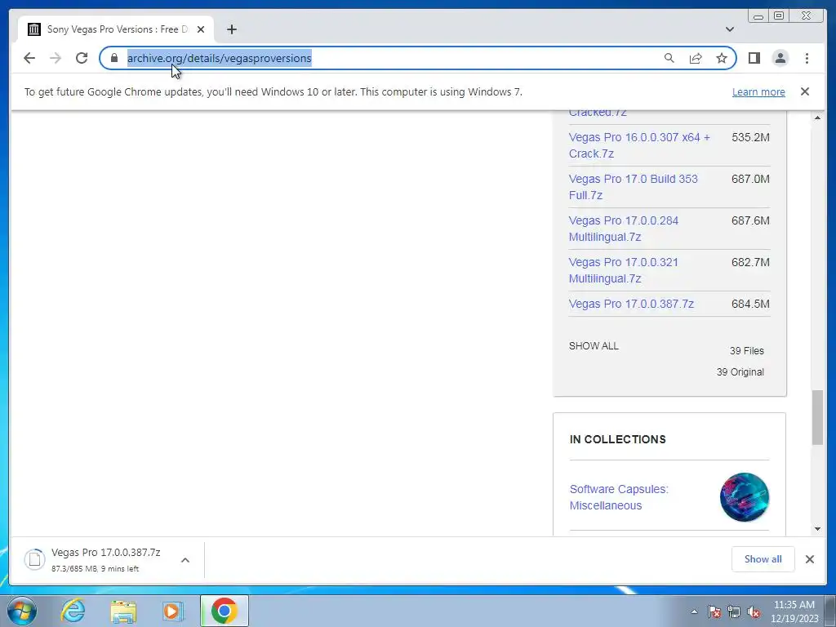This screenshot has height=627, width=836.
Task: Open a new tab with the plus button
Action: (x=231, y=29)
